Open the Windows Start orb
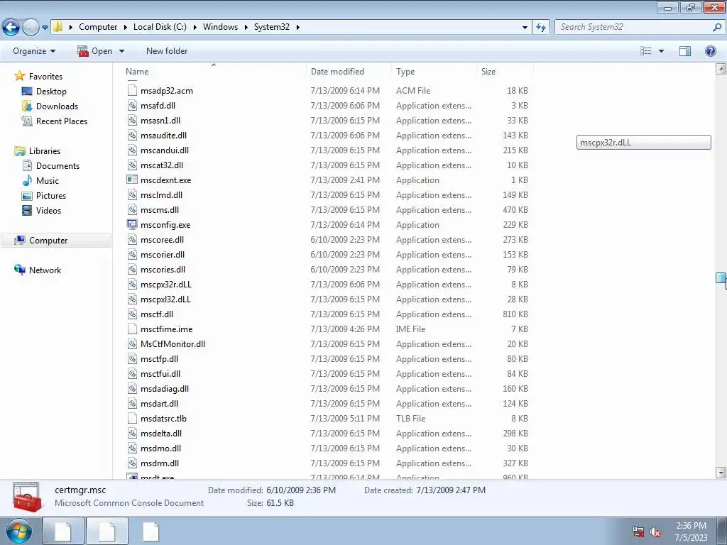Image resolution: width=727 pixels, height=545 pixels. coord(19,532)
